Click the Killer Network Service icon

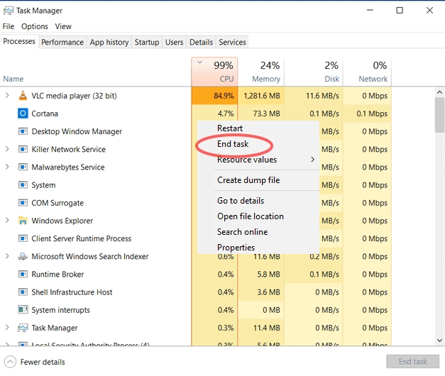[23, 149]
